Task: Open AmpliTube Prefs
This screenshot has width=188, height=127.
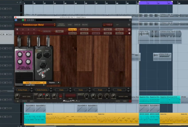Action: (25, 101)
